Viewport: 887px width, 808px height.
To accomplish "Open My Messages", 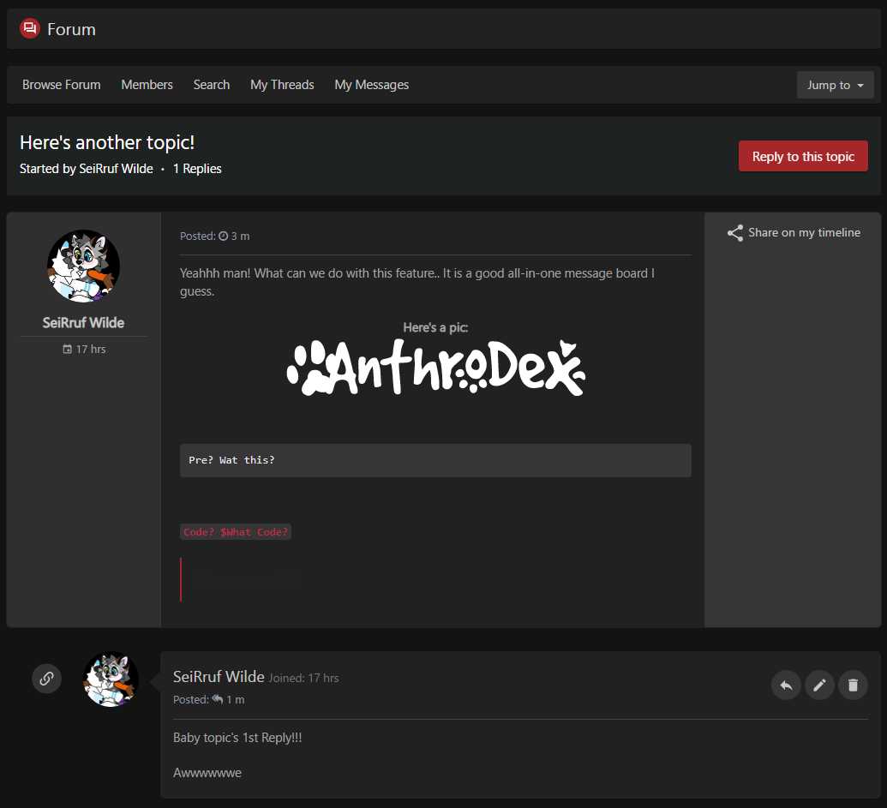I will point(372,85).
